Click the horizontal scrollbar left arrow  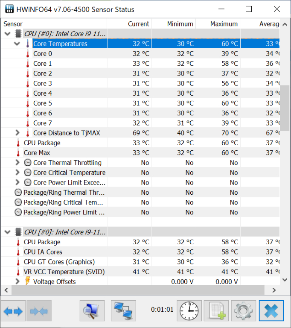[x=6, y=290]
